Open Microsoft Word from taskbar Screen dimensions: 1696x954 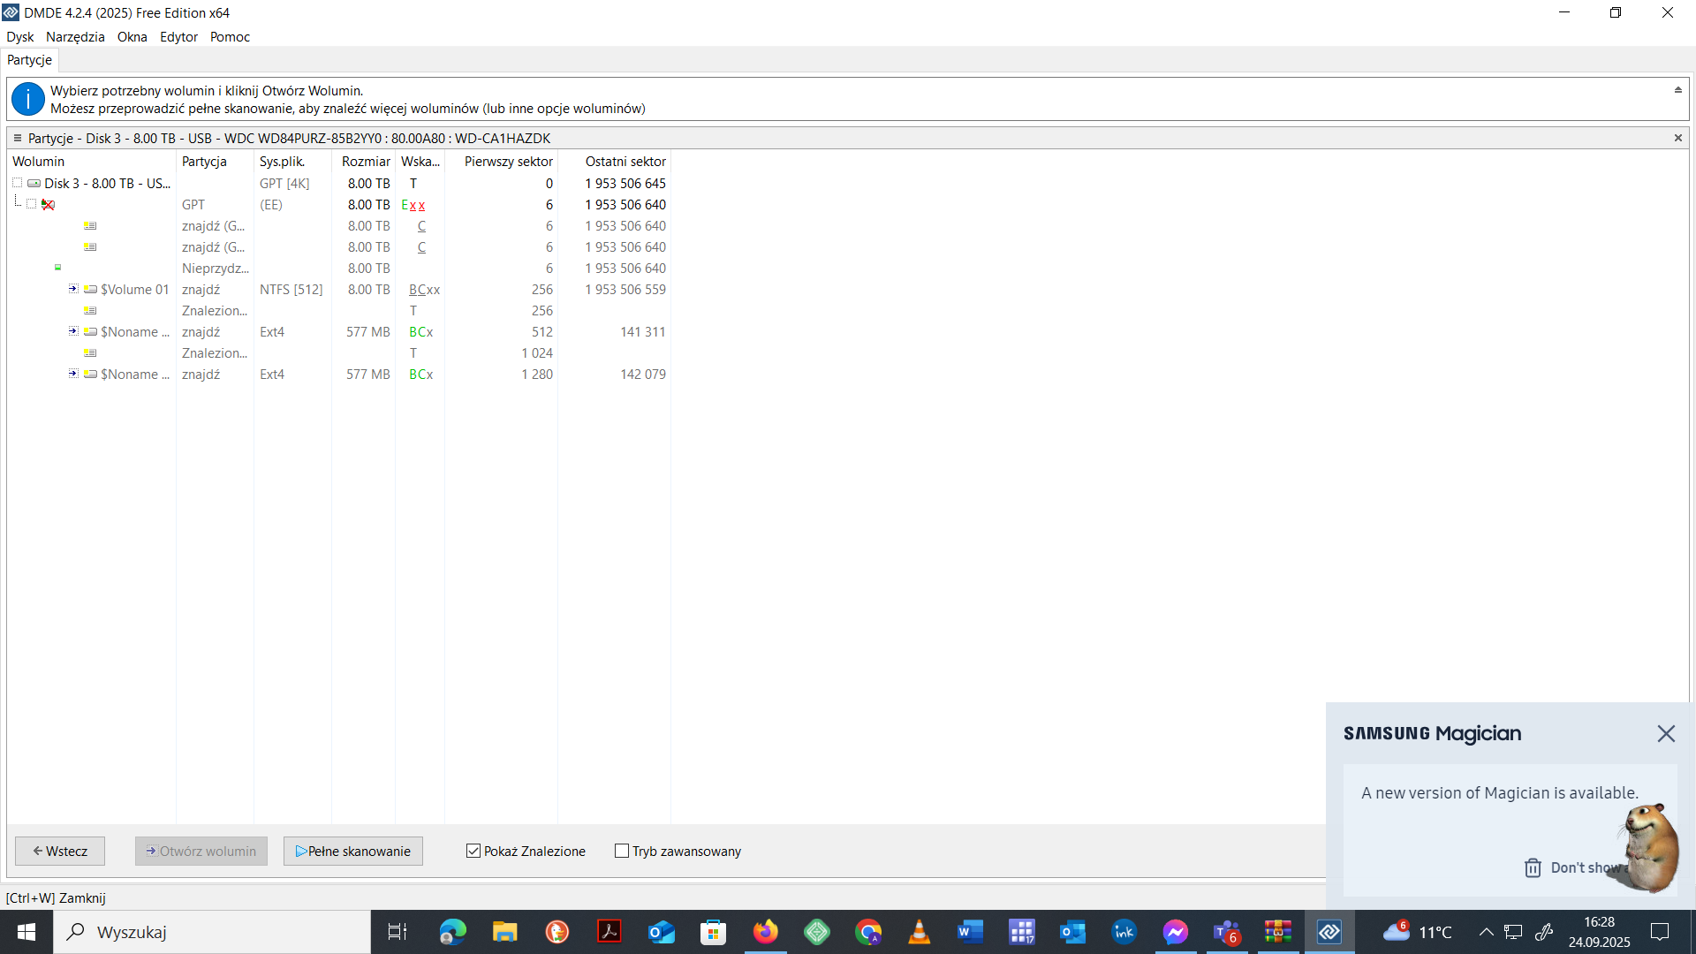[971, 932]
